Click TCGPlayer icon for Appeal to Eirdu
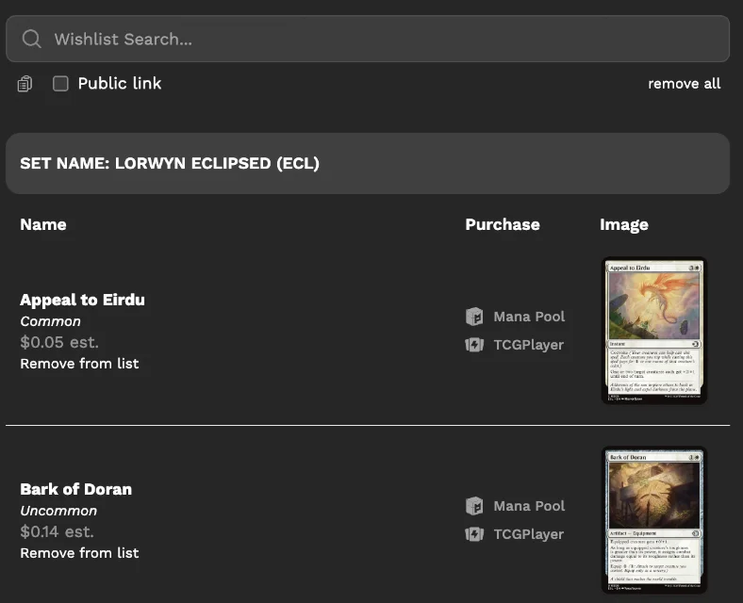 click(x=474, y=345)
